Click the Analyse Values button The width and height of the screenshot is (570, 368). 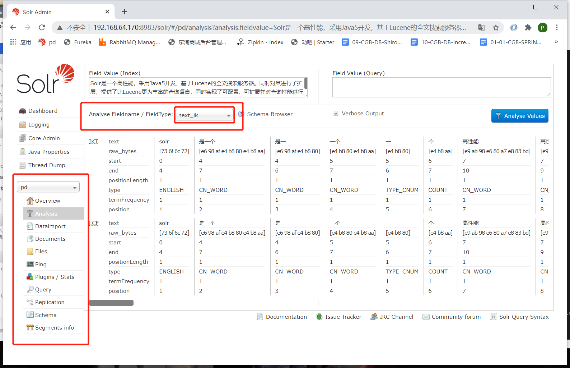(x=520, y=116)
